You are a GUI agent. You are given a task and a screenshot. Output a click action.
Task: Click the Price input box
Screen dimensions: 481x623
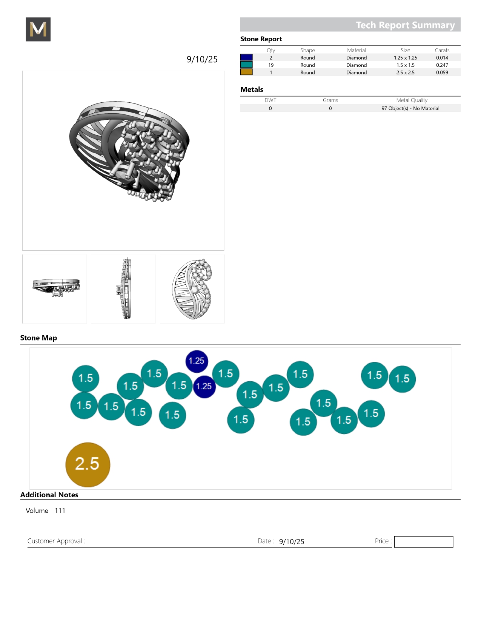pos(423,542)
